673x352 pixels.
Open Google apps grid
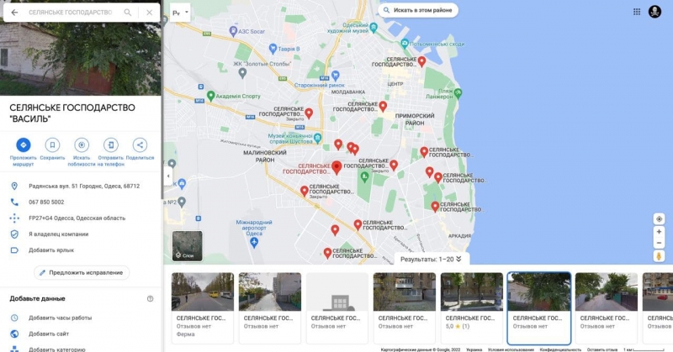(x=637, y=12)
